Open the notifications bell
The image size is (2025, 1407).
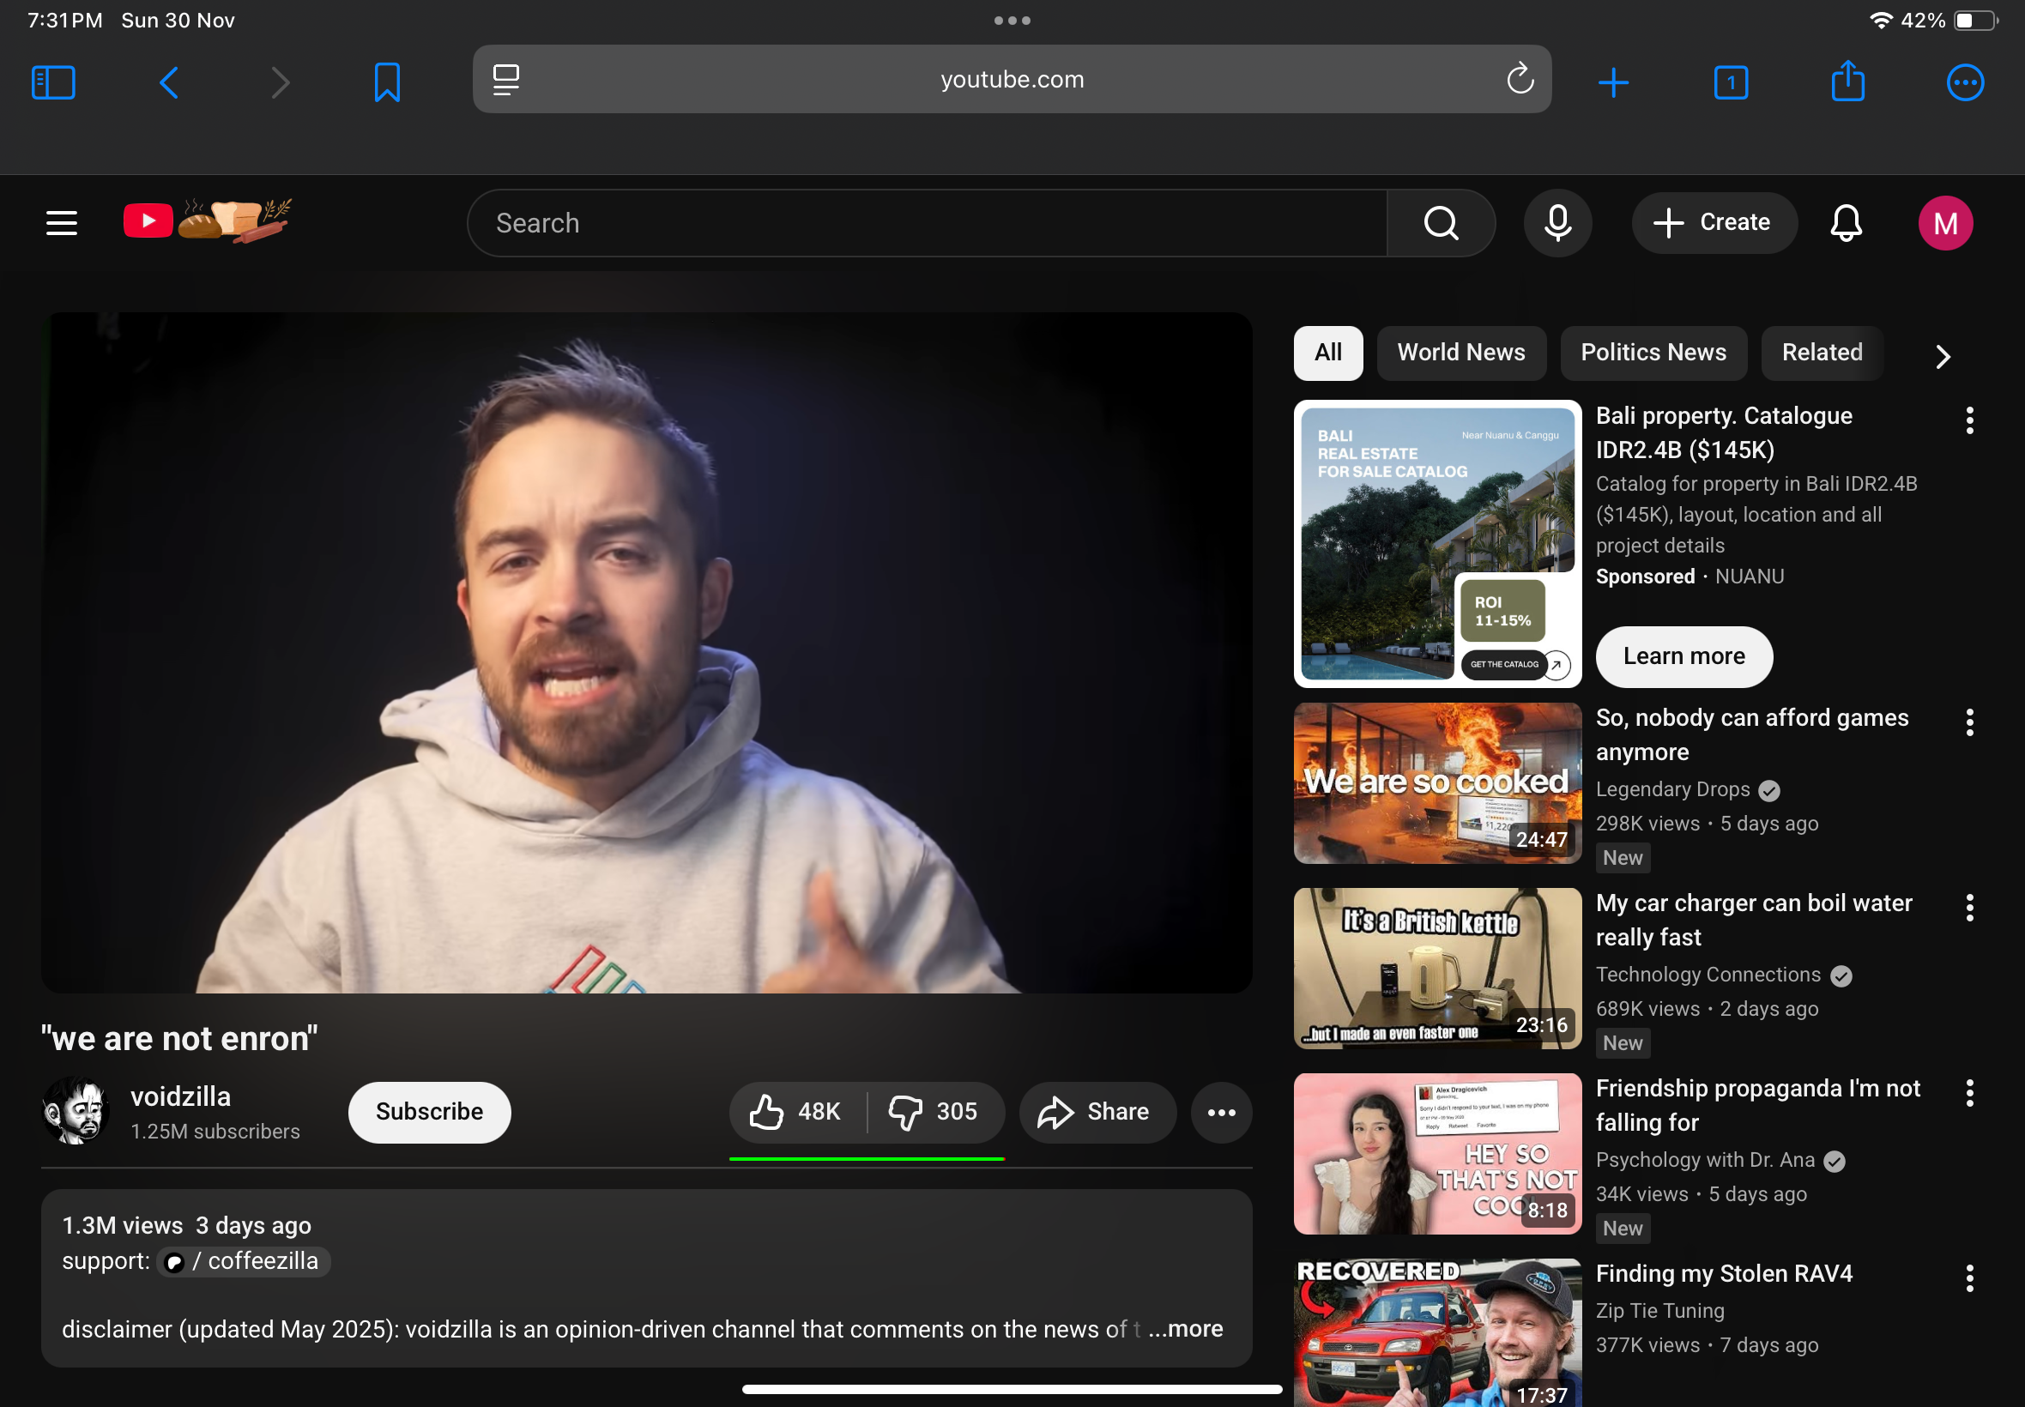[x=1845, y=223]
